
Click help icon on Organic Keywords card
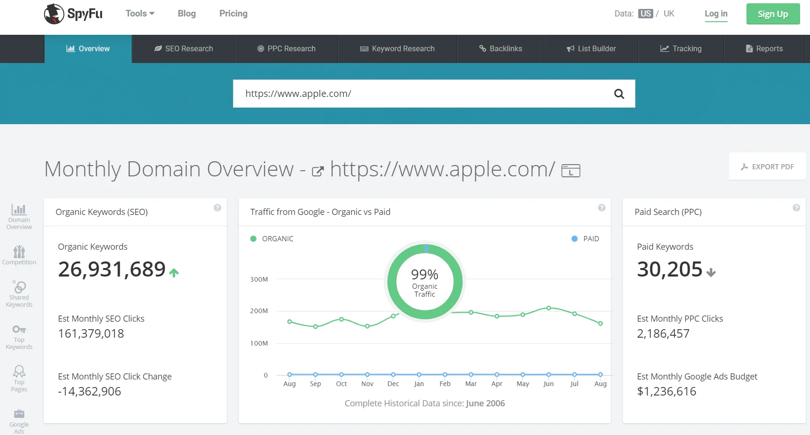pos(217,208)
